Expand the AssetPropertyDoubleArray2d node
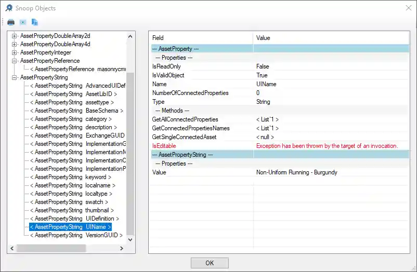This screenshot has width=417, height=272. [x=15, y=36]
